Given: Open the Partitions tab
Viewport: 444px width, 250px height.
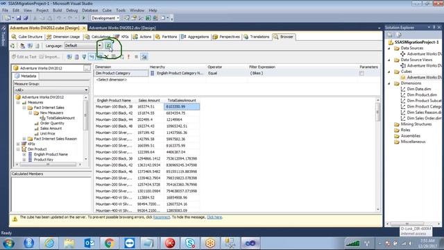Looking at the screenshot, I should click(166, 37).
